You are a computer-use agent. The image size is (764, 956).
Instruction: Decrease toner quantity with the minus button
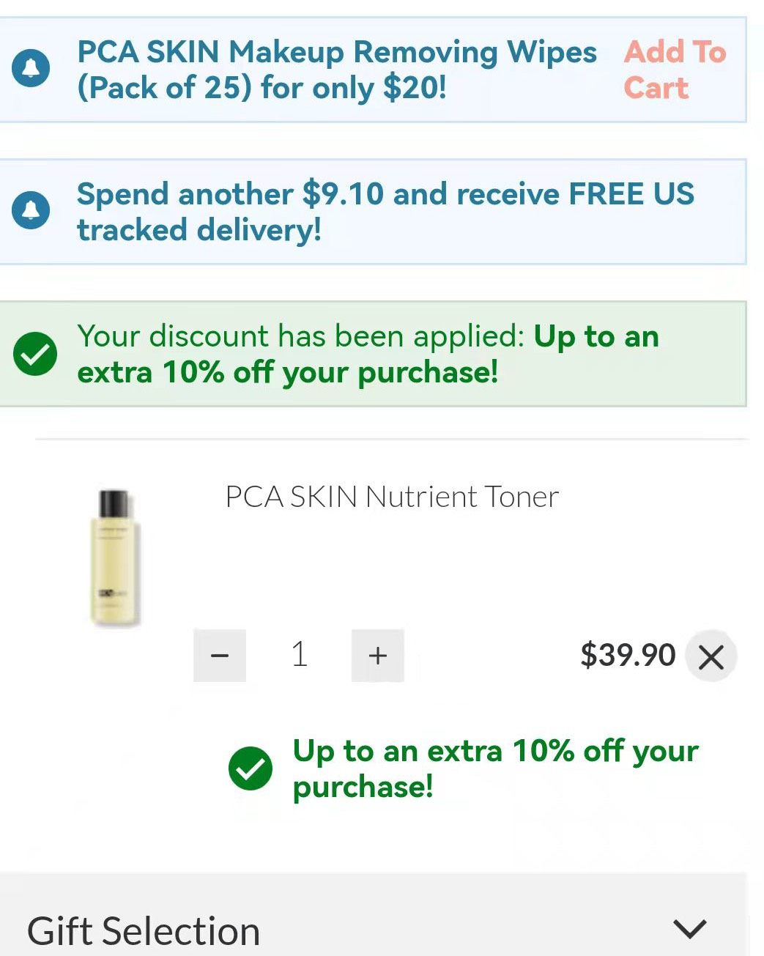tap(220, 656)
